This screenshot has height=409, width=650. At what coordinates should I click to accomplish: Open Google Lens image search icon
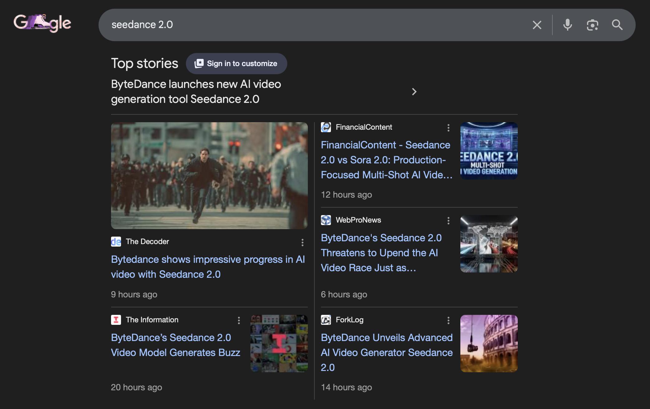592,25
